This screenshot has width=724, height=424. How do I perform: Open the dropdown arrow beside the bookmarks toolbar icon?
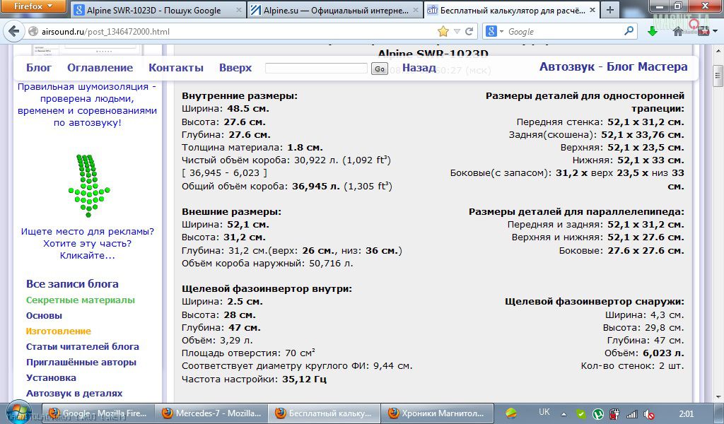coord(716,31)
